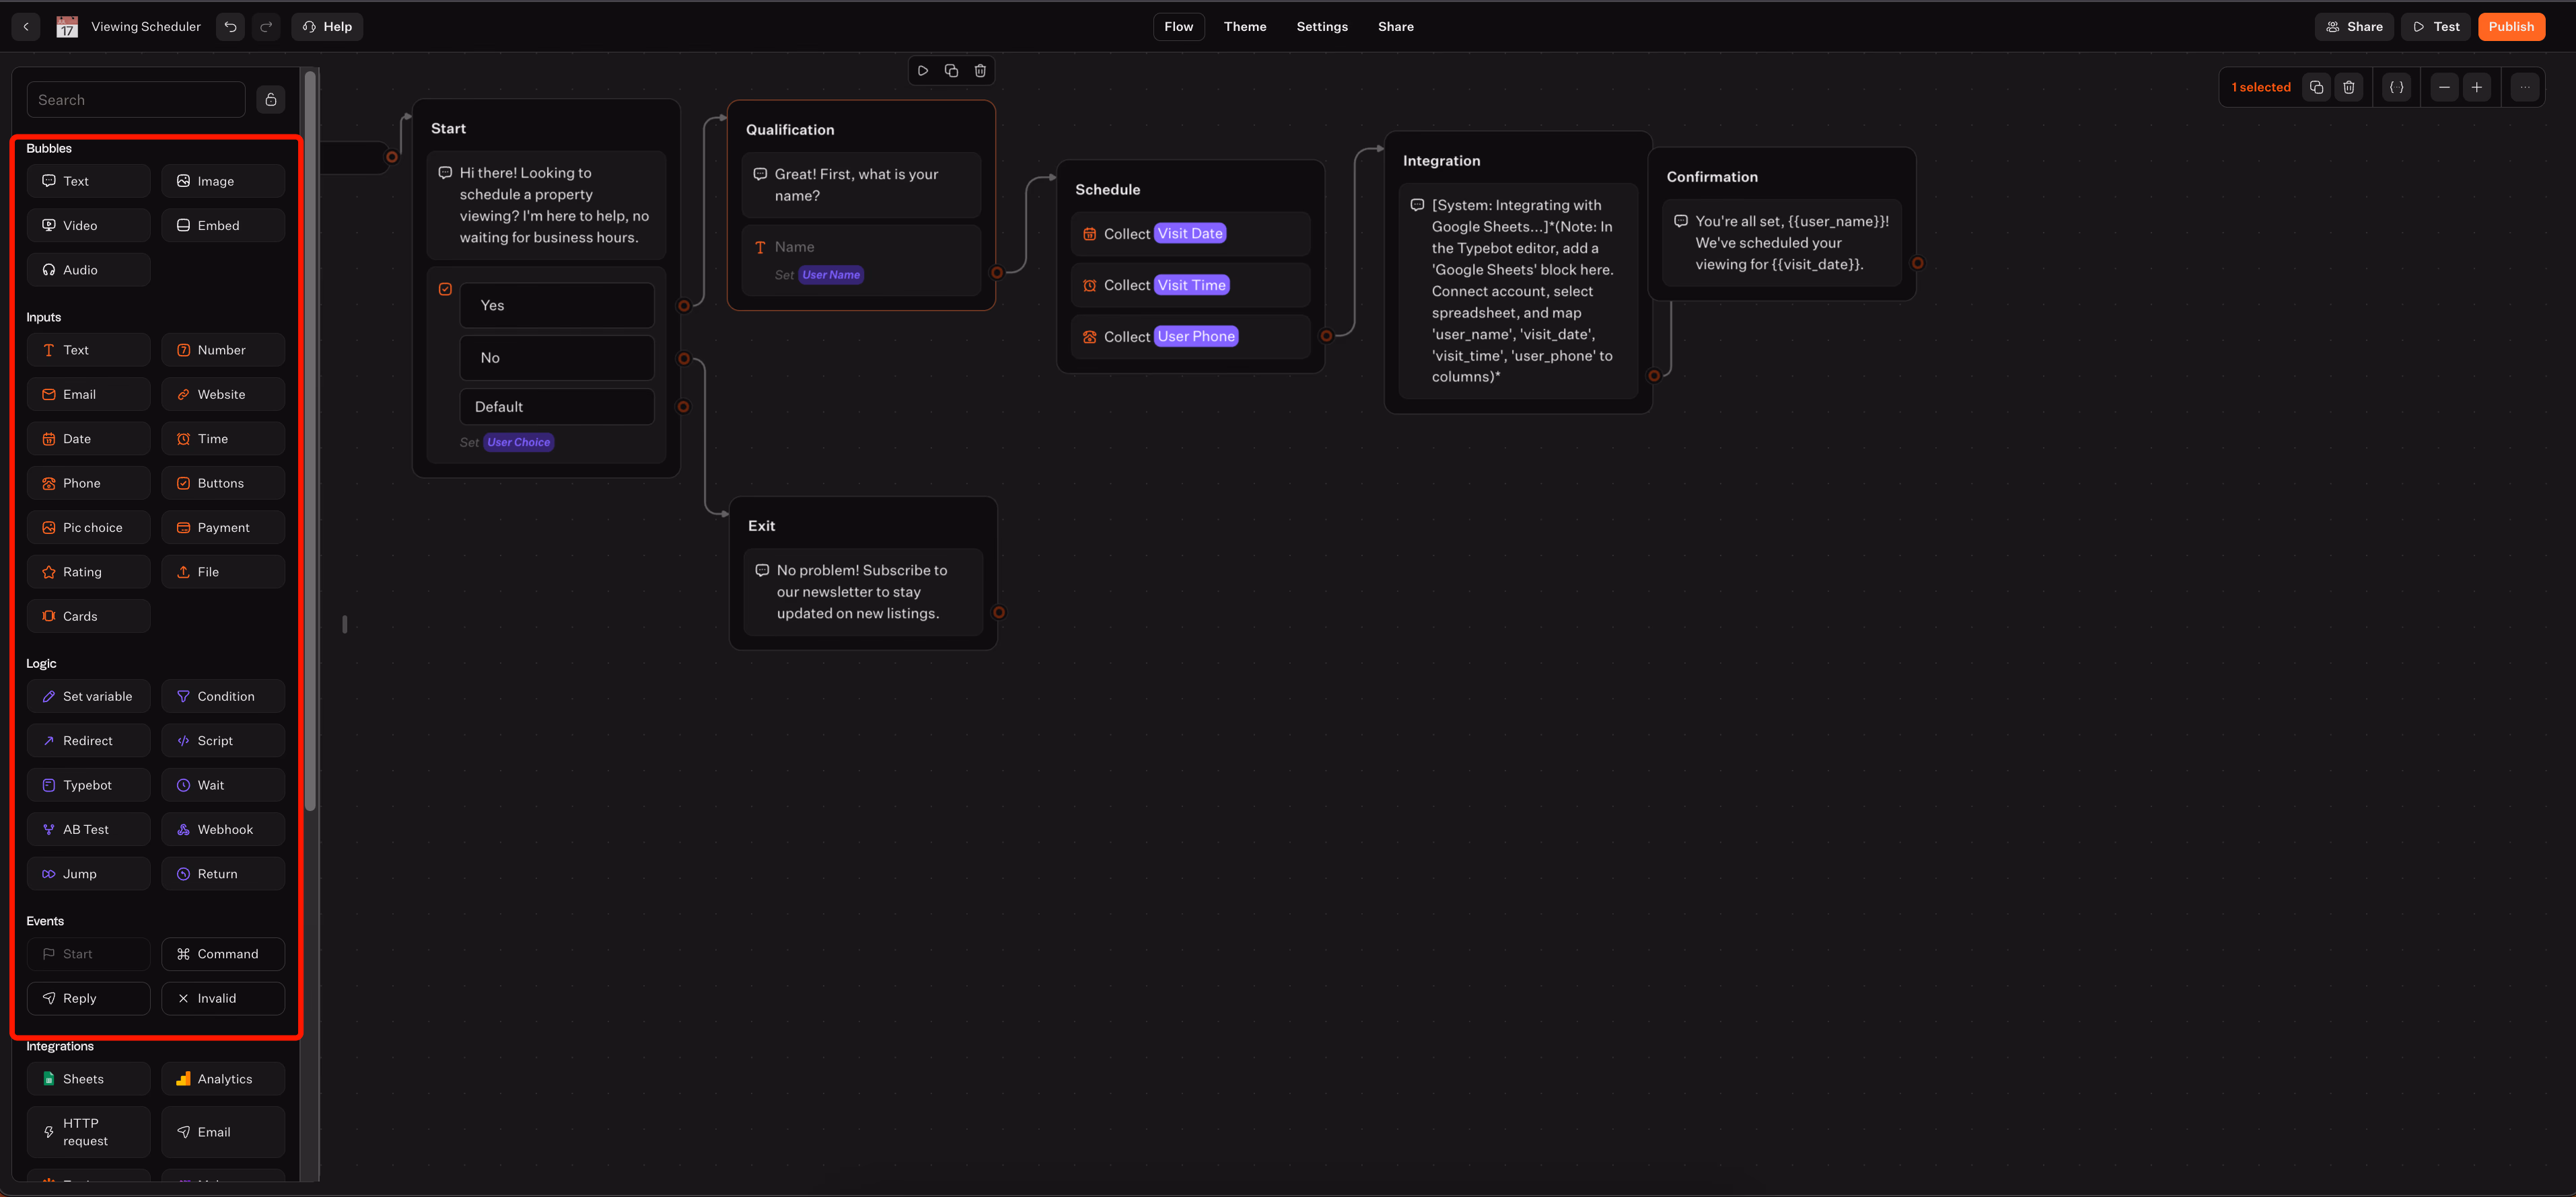This screenshot has height=1197, width=2576.
Task: Switch to the Theme tab
Action: [1244, 27]
